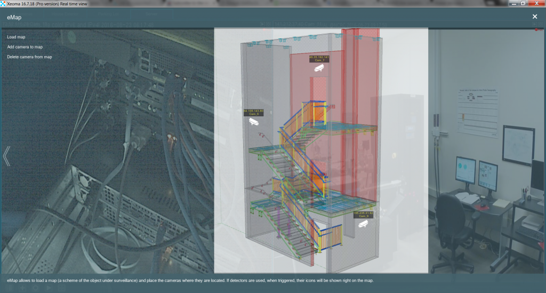Click the 195.235.31.92 Cam_9 label
This screenshot has width=546, height=293.
tap(363, 215)
